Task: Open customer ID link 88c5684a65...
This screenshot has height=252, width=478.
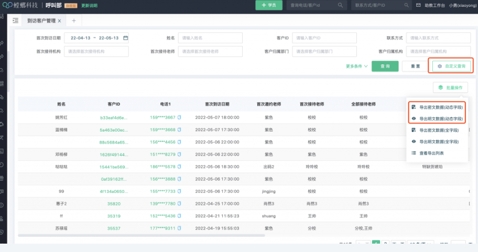Action: [x=114, y=143]
